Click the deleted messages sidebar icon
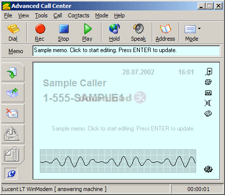 coord(12,113)
